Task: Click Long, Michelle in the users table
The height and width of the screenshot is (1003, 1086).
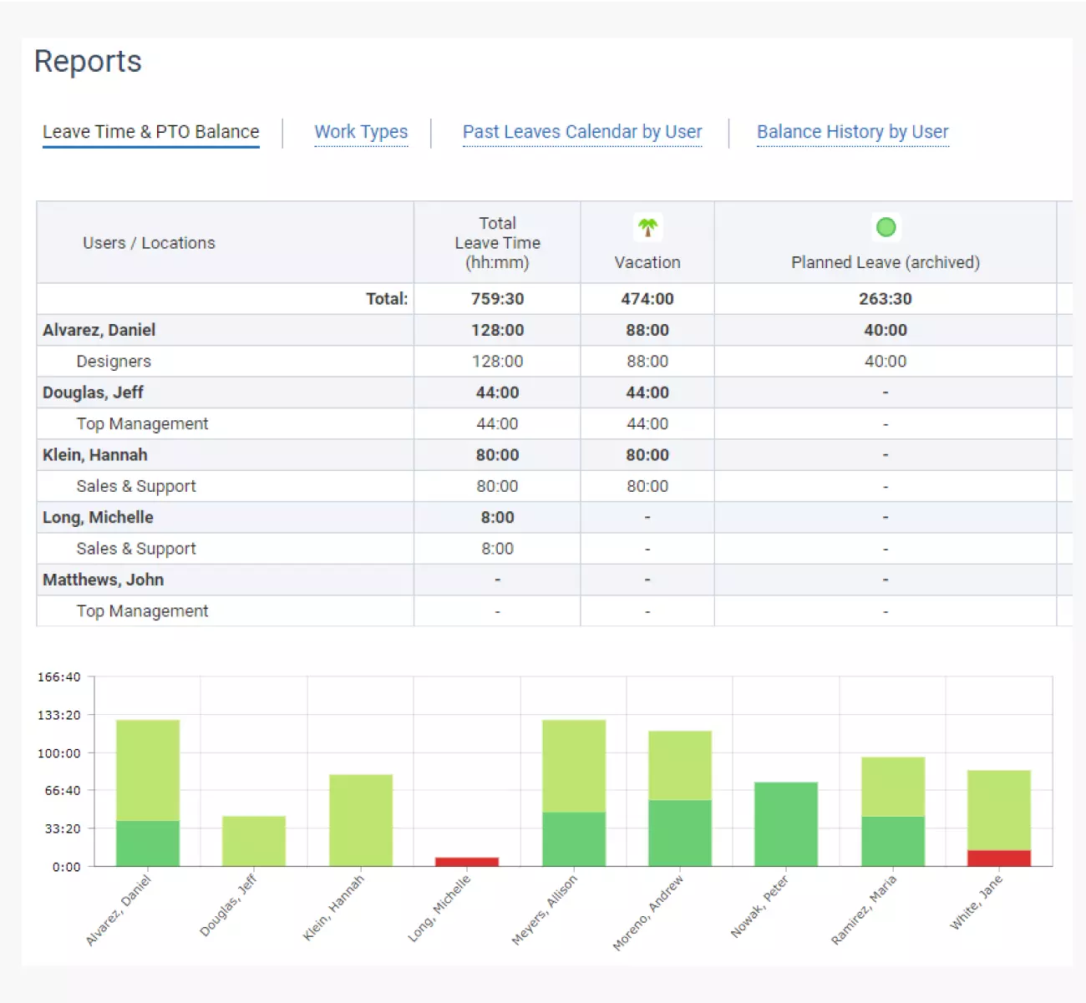Action: [98, 518]
